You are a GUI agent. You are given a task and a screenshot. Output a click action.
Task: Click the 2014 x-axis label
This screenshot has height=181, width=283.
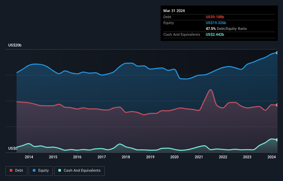[29, 157]
